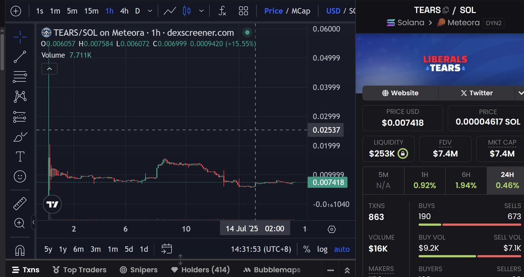Click the Liberals Tears banner image
Image resolution: width=524 pixels, height=277 pixels.
pos(440,59)
